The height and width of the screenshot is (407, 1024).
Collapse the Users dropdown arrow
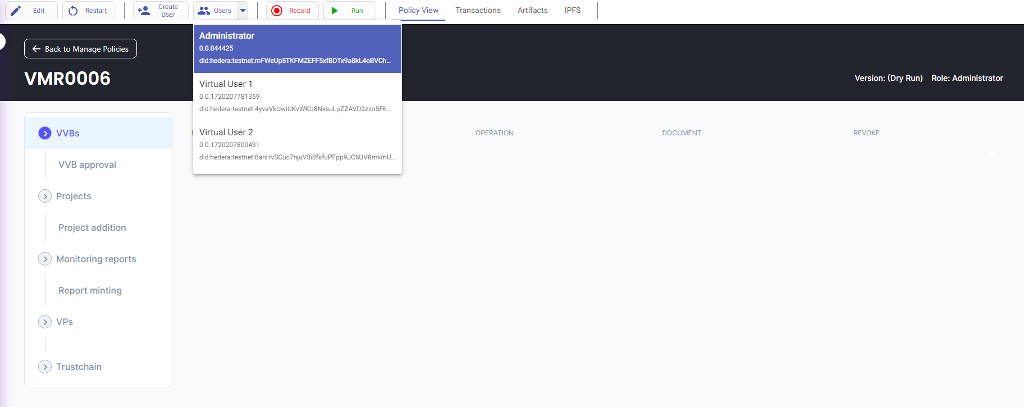pyautogui.click(x=243, y=11)
